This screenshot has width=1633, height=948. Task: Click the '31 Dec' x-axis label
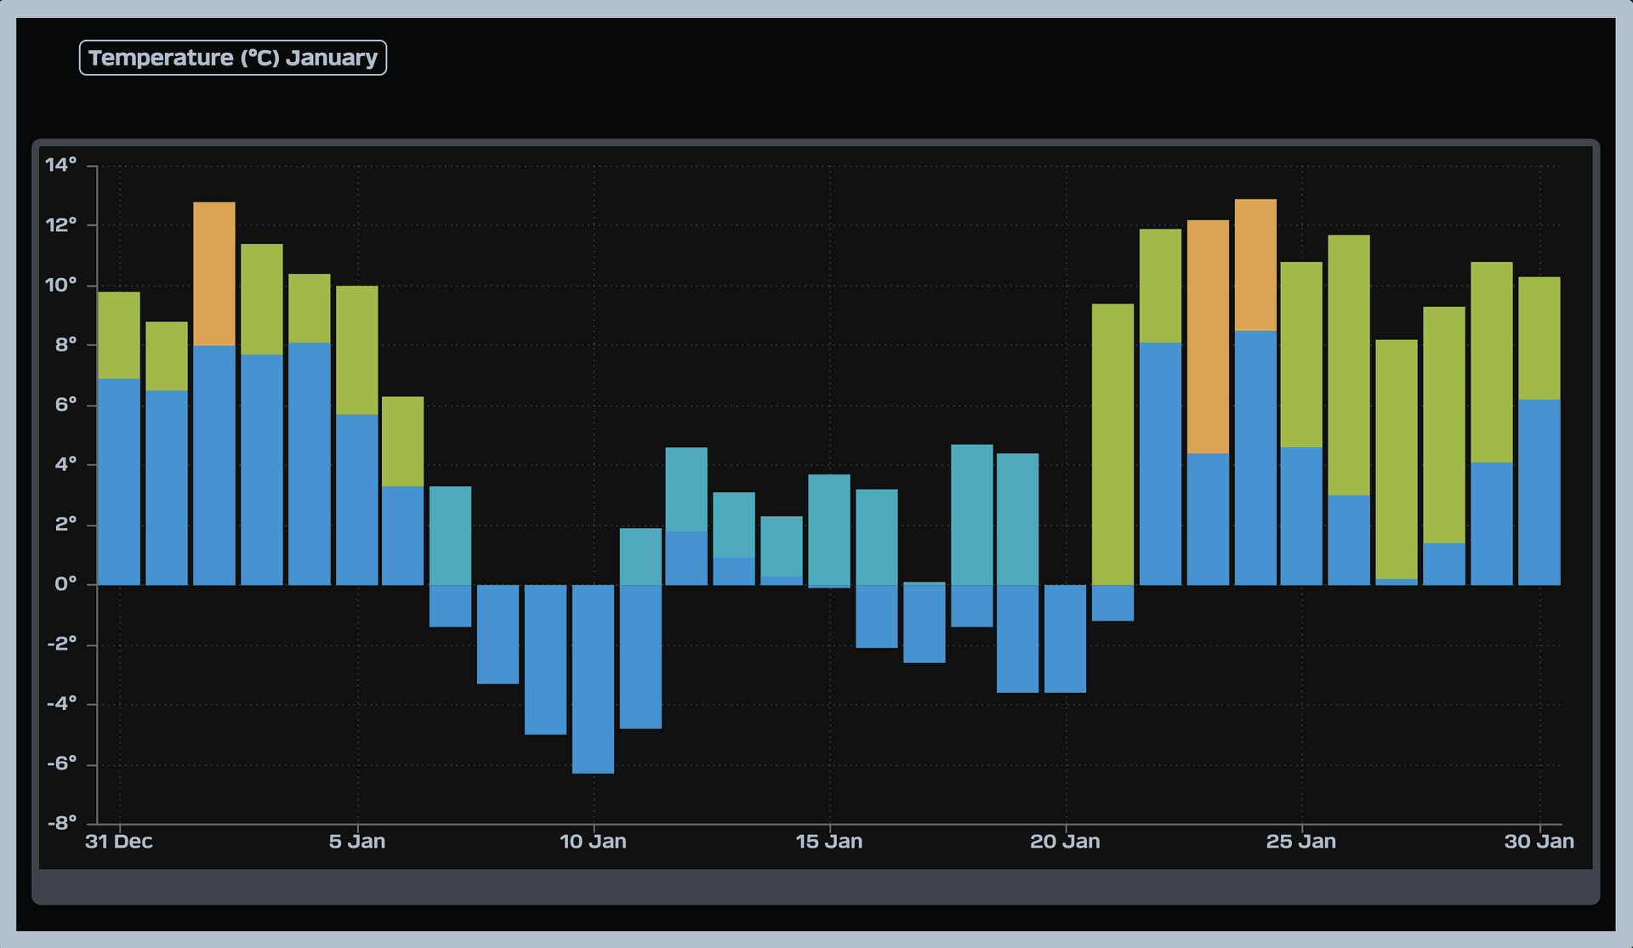click(x=119, y=842)
